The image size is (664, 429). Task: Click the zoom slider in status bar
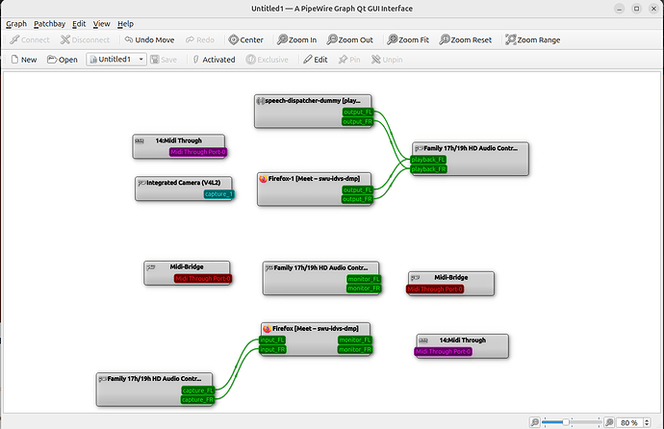570,422
